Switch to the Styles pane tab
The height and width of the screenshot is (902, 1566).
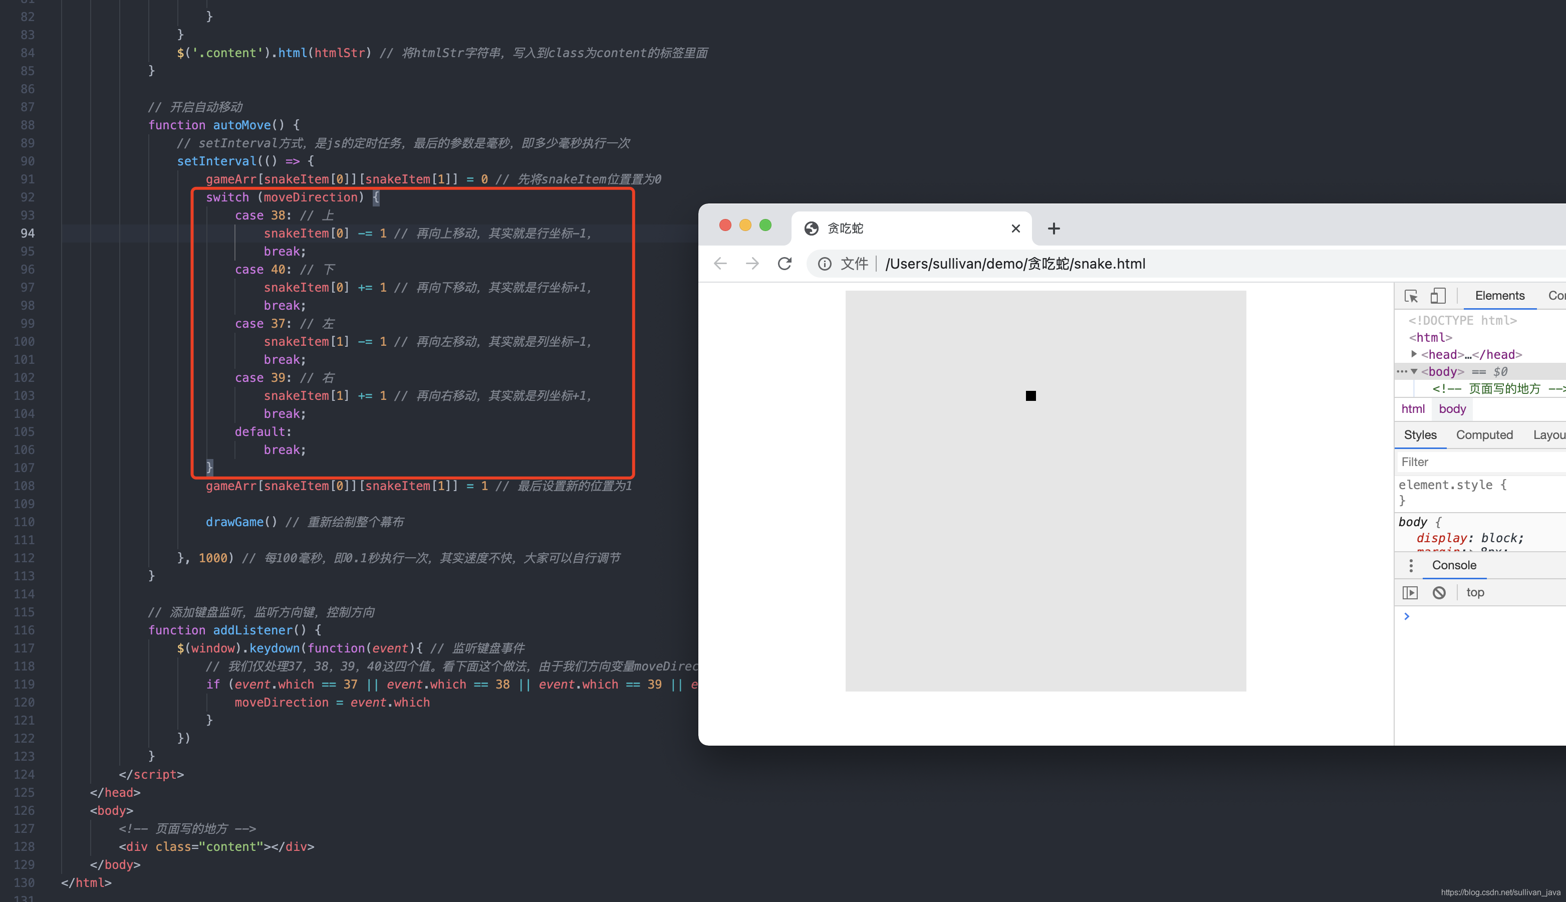click(x=1420, y=435)
